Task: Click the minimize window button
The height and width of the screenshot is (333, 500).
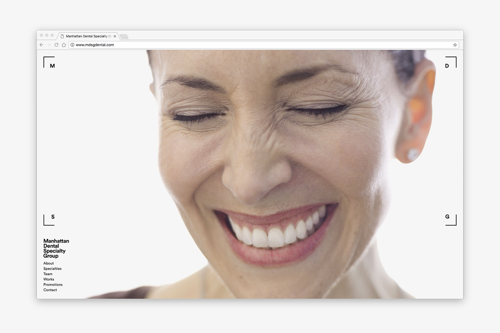Action: (x=47, y=35)
